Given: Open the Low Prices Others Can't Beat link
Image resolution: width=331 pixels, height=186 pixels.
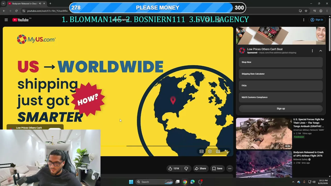Looking at the screenshot, I should coord(265,49).
